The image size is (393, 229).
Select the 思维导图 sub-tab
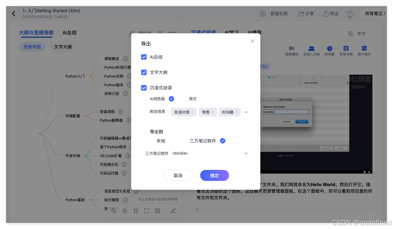pos(32,47)
